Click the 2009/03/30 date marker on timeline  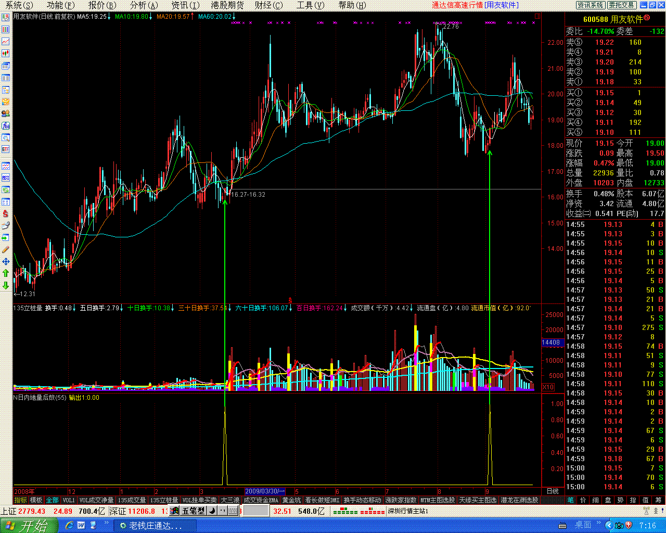[x=265, y=491]
